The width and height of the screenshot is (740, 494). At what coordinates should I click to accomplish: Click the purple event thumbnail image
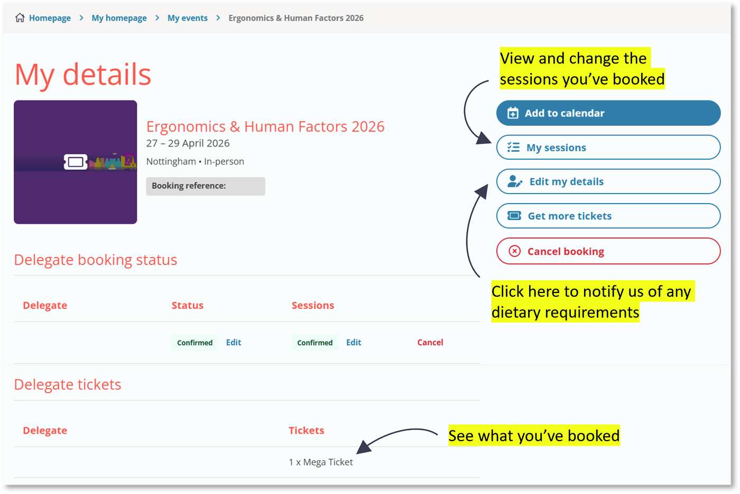click(75, 196)
